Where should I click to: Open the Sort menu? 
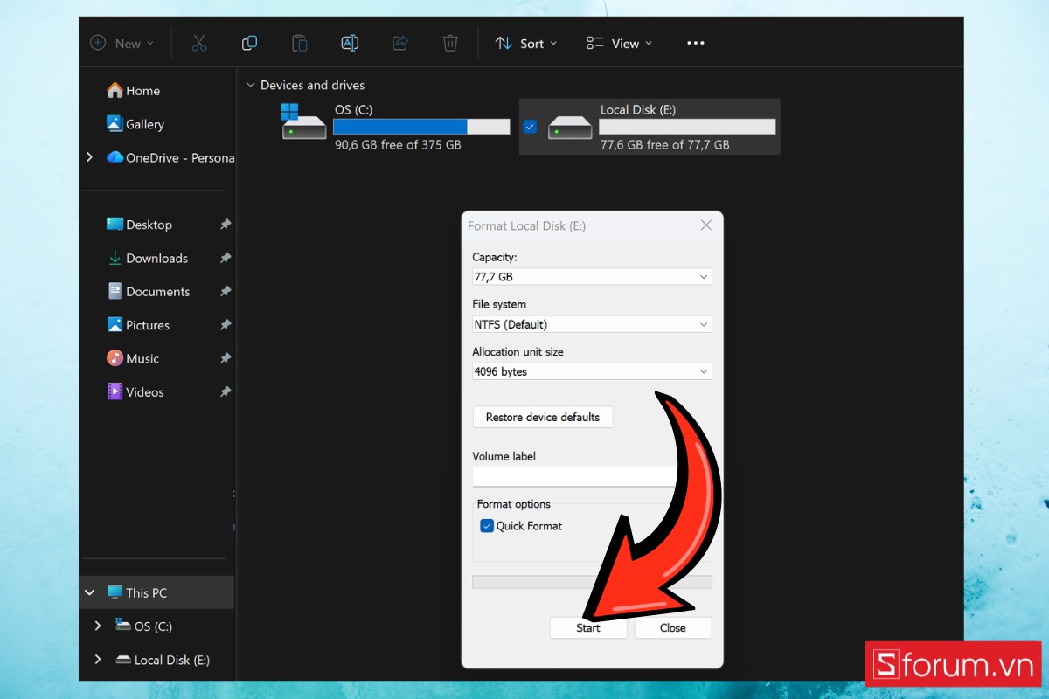pos(525,42)
